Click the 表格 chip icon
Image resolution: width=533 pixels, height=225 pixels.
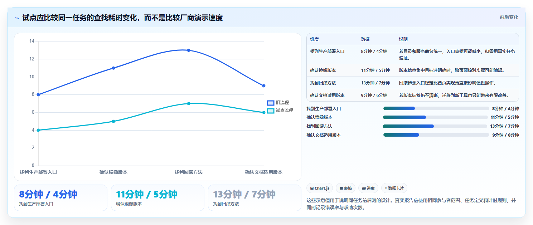(x=341, y=188)
